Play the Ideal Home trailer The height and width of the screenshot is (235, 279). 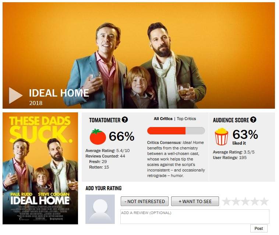(x=16, y=95)
